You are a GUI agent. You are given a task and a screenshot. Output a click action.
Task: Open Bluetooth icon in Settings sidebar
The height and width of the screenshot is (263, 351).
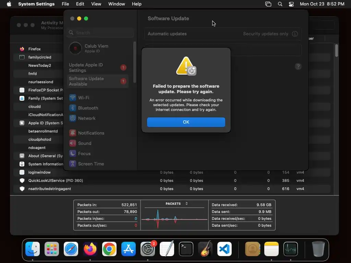pos(73,108)
